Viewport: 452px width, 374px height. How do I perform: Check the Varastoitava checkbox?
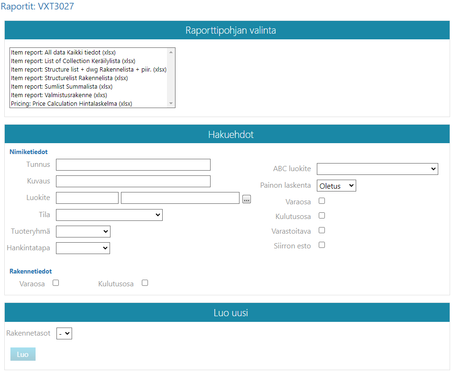point(322,230)
